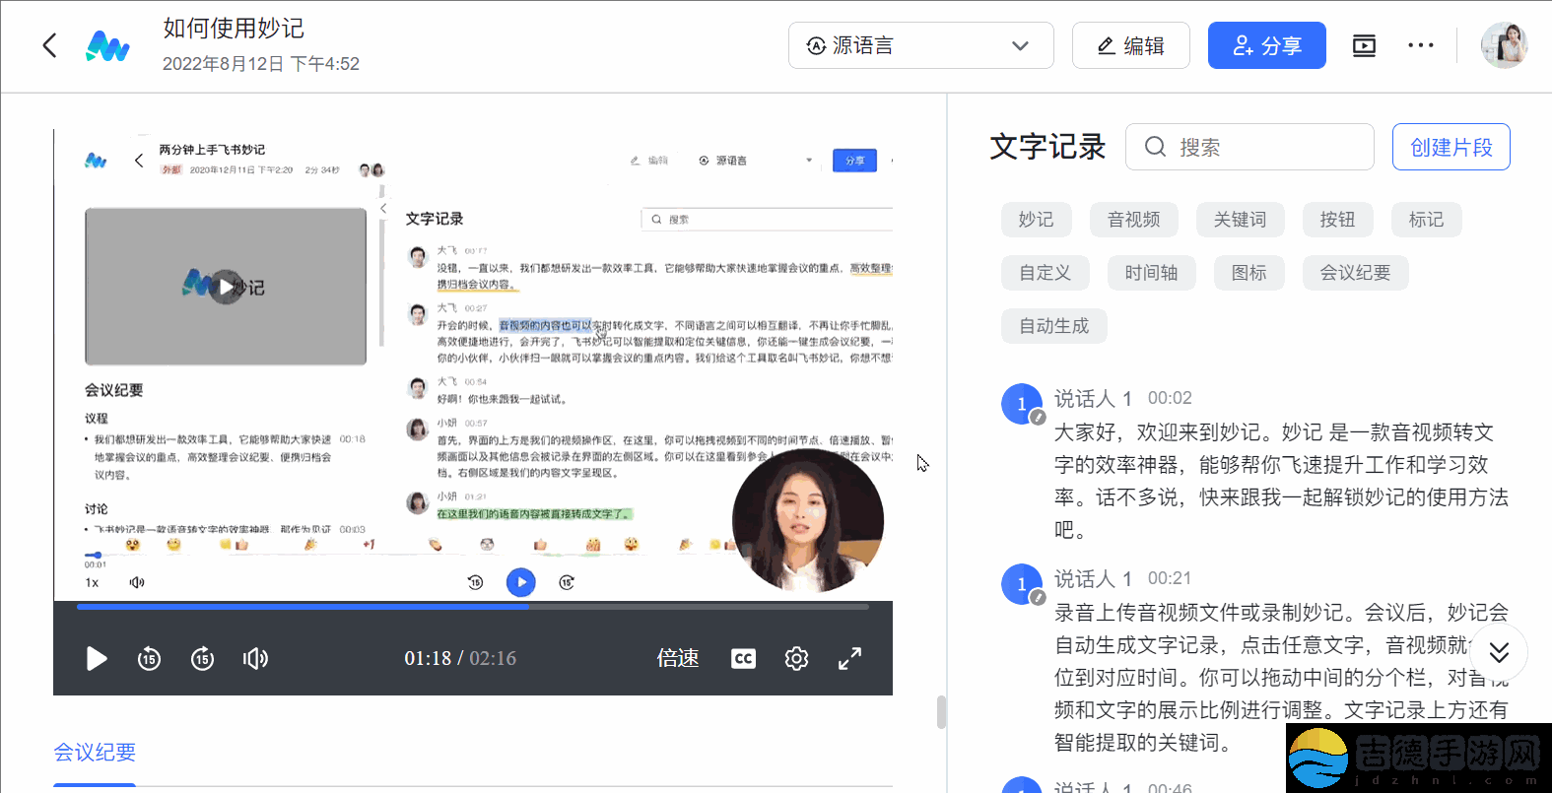The image size is (1552, 793).
Task: Select the 自定义 keyword tag
Action: [1045, 273]
